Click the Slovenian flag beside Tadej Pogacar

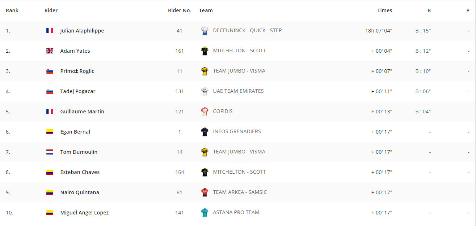tap(50, 91)
